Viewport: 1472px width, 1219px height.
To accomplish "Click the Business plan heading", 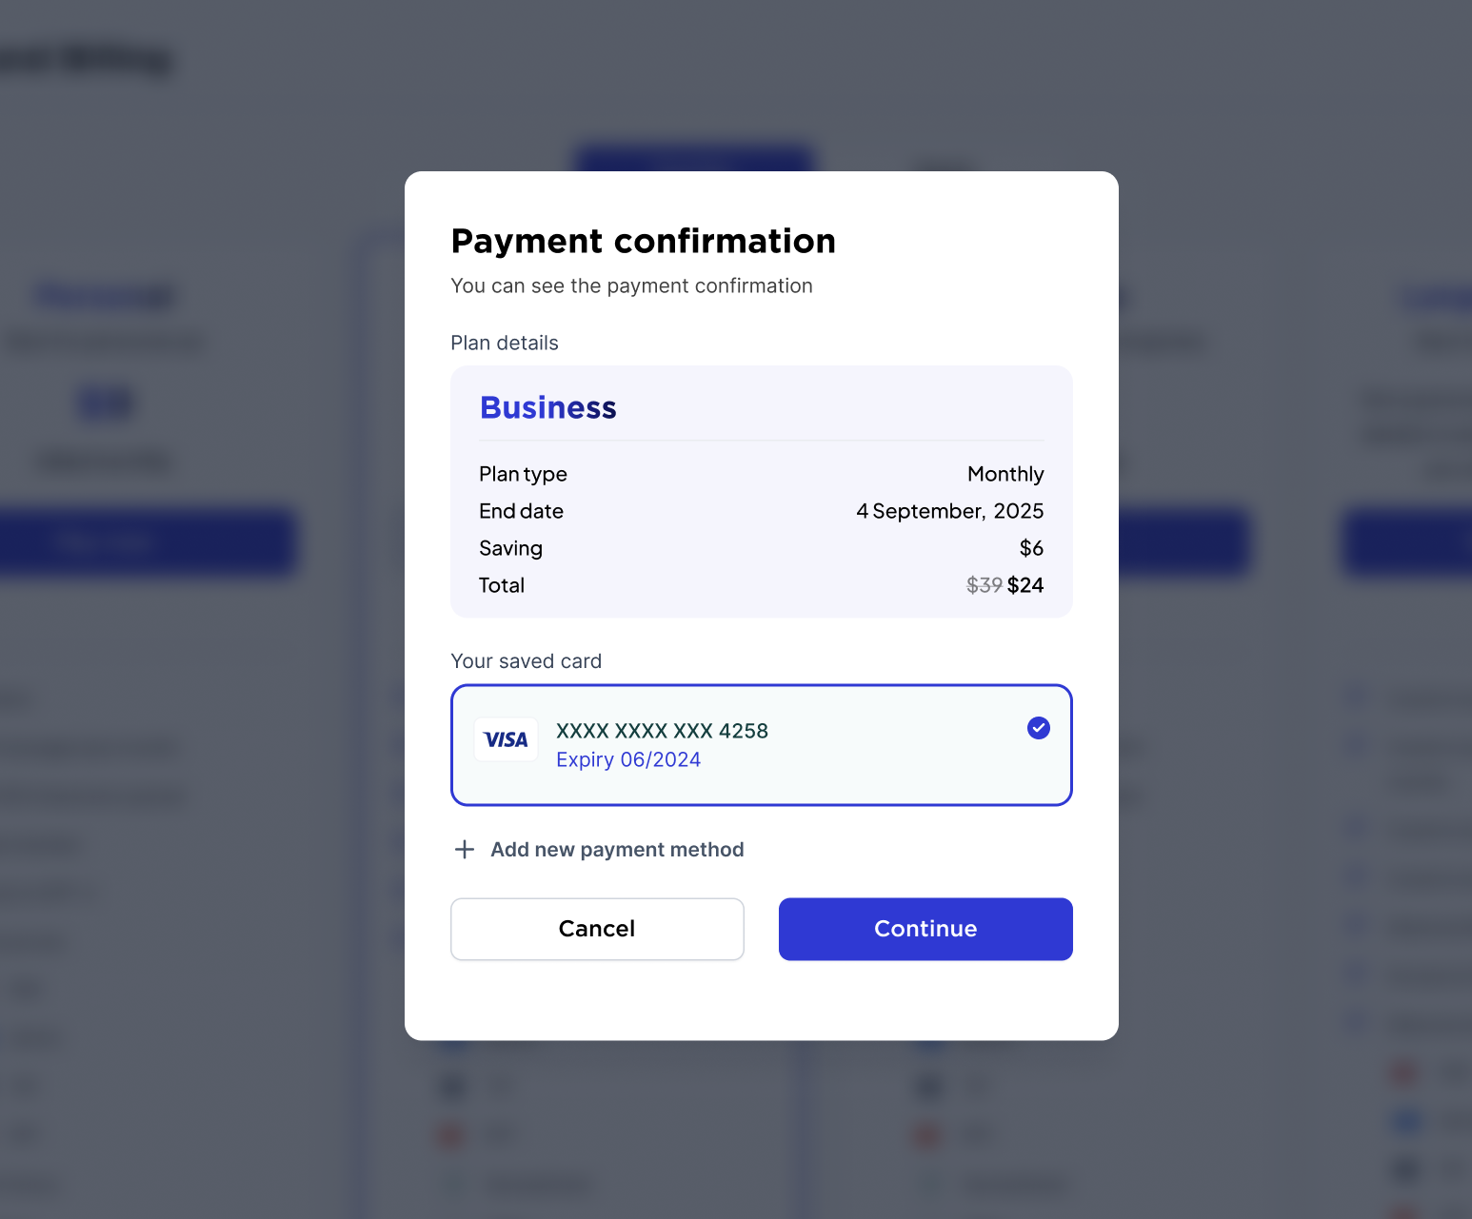I will point(548,407).
